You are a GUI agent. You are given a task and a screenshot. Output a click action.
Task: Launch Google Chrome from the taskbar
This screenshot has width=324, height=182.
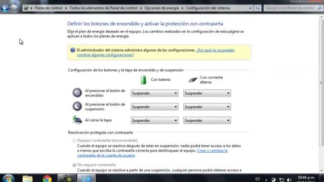tap(47, 178)
